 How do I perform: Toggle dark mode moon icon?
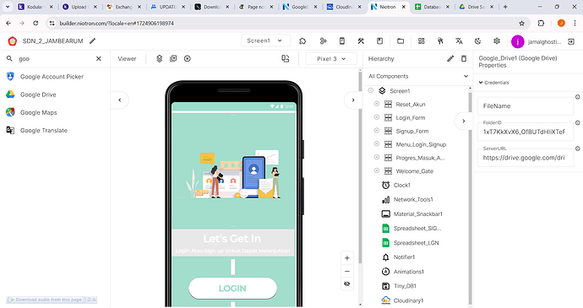478,41
